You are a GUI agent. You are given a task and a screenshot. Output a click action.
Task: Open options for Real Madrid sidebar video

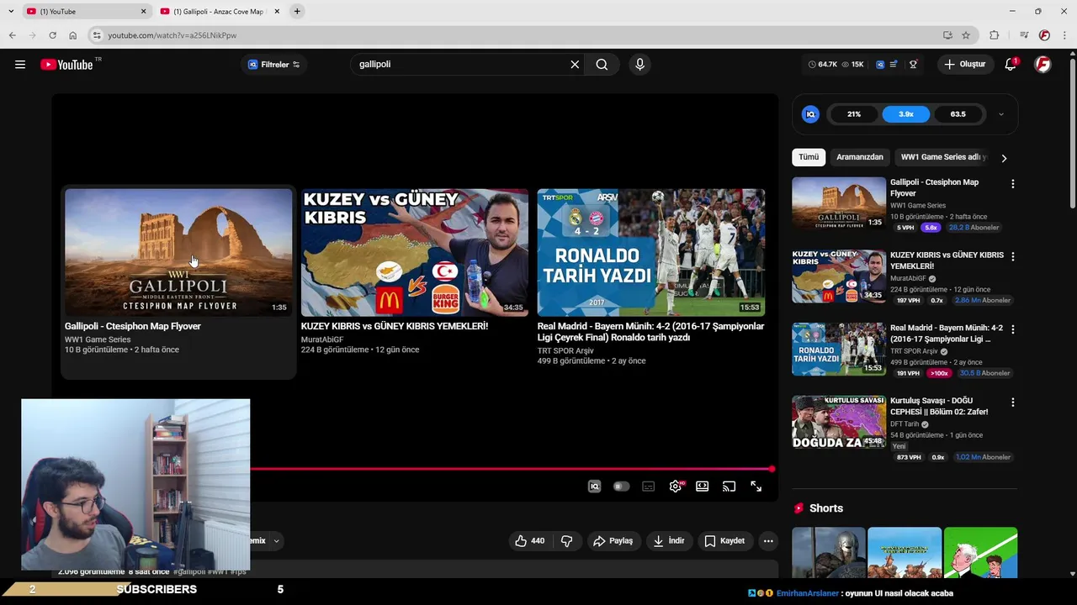1012,329
